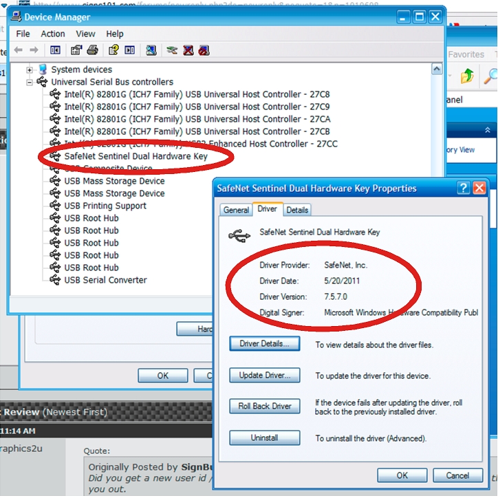Toggle the action pane toolbar icon
Image resolution: width=498 pixels, height=498 pixels.
click(129, 50)
